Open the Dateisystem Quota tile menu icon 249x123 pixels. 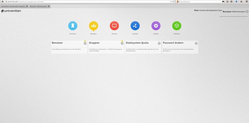tap(159, 43)
